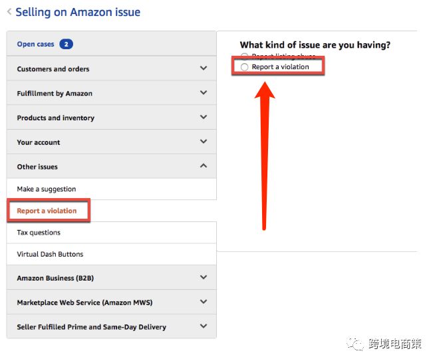Open Virtual Dash Buttons item
Screen dimensions: 435x363
50,254
